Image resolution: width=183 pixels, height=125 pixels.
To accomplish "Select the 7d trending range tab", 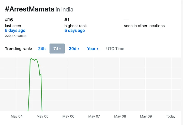I will (x=57, y=49).
